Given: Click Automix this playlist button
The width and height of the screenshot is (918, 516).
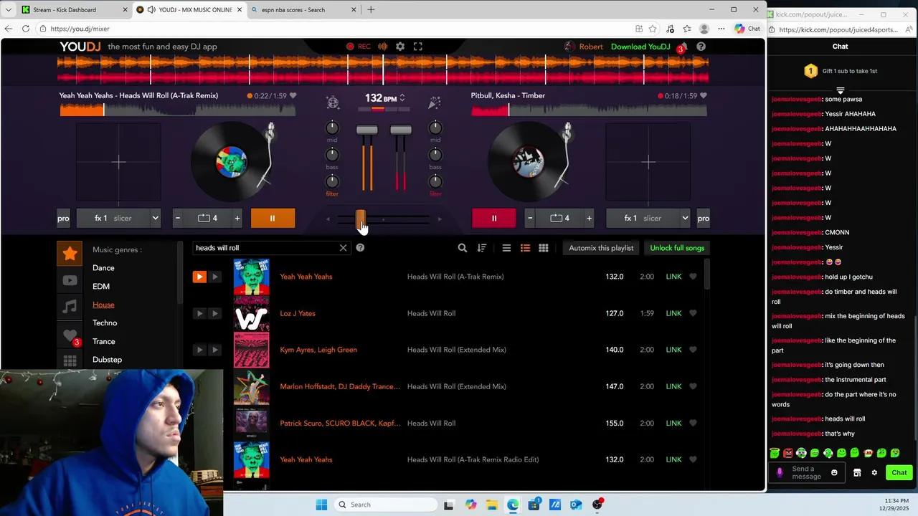Looking at the screenshot, I should point(601,248).
